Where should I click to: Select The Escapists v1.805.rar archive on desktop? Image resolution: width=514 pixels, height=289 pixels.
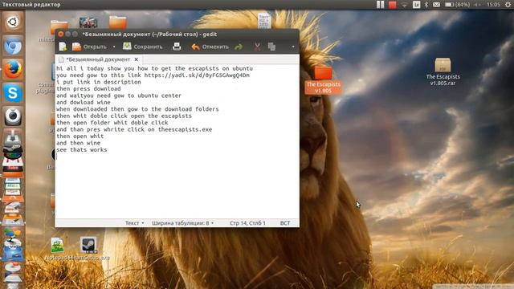(443, 71)
